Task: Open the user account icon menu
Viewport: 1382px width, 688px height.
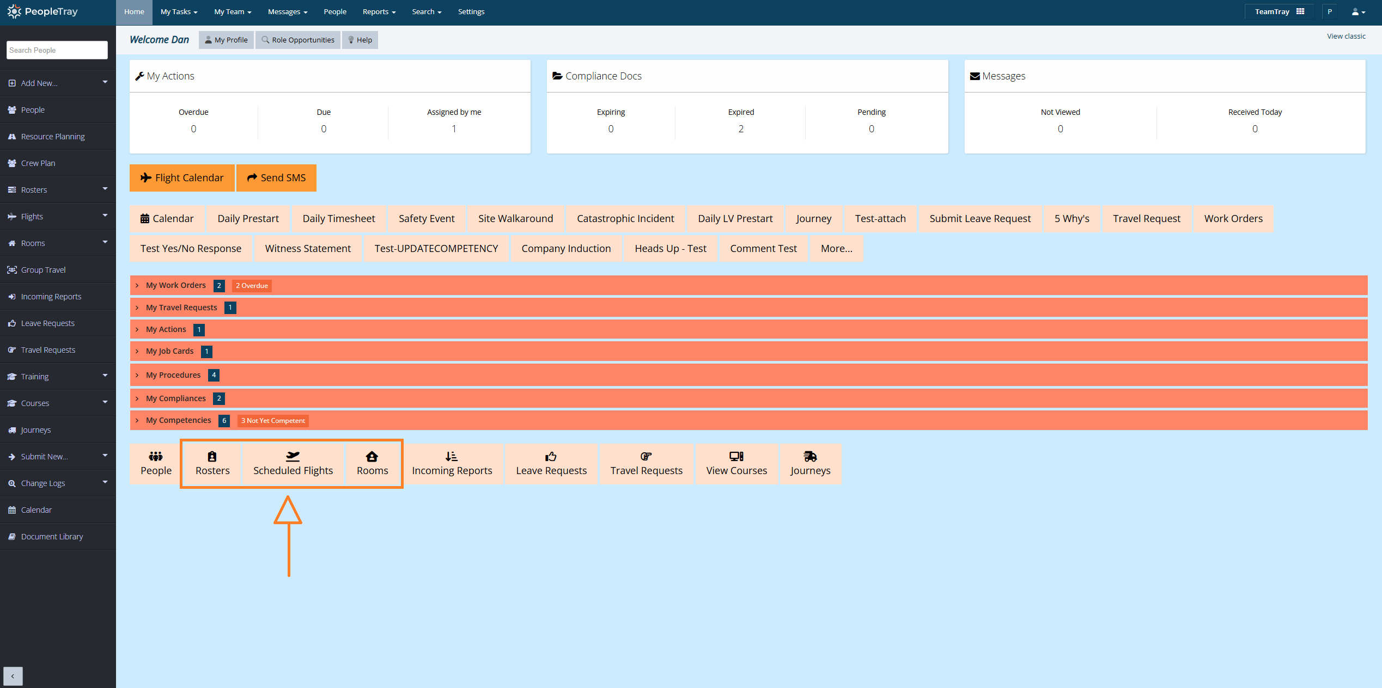Action: [1358, 11]
